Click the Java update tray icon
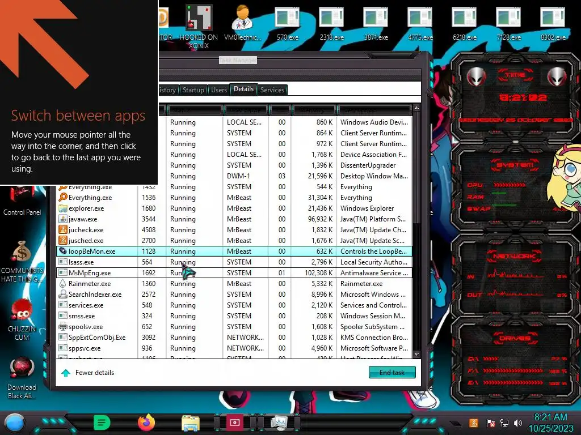 pyautogui.click(x=473, y=423)
